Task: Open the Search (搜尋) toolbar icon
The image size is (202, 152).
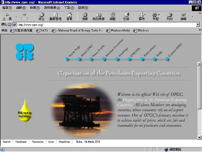Action: [85, 15]
